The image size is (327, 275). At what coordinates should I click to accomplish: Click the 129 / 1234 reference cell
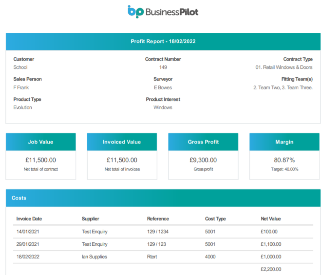(x=158, y=232)
